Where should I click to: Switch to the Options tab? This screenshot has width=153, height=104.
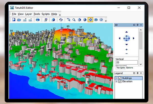tap(129, 68)
